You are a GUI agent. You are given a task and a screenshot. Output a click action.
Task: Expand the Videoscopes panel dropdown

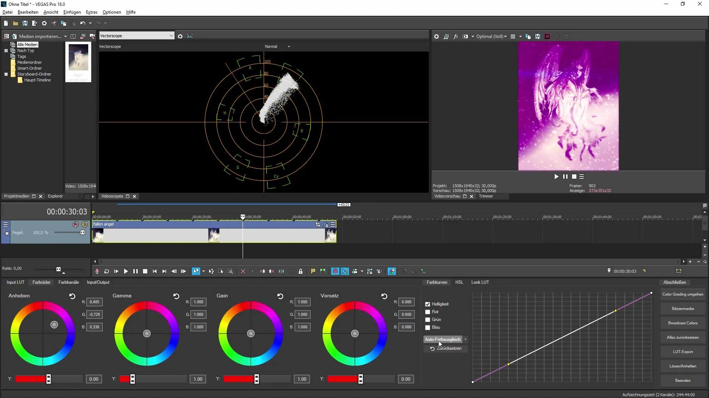pyautogui.click(x=171, y=36)
